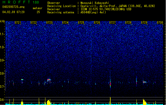Click the long meteor echo near 0729
This screenshot has height=105, width=166.
tap(145, 82)
